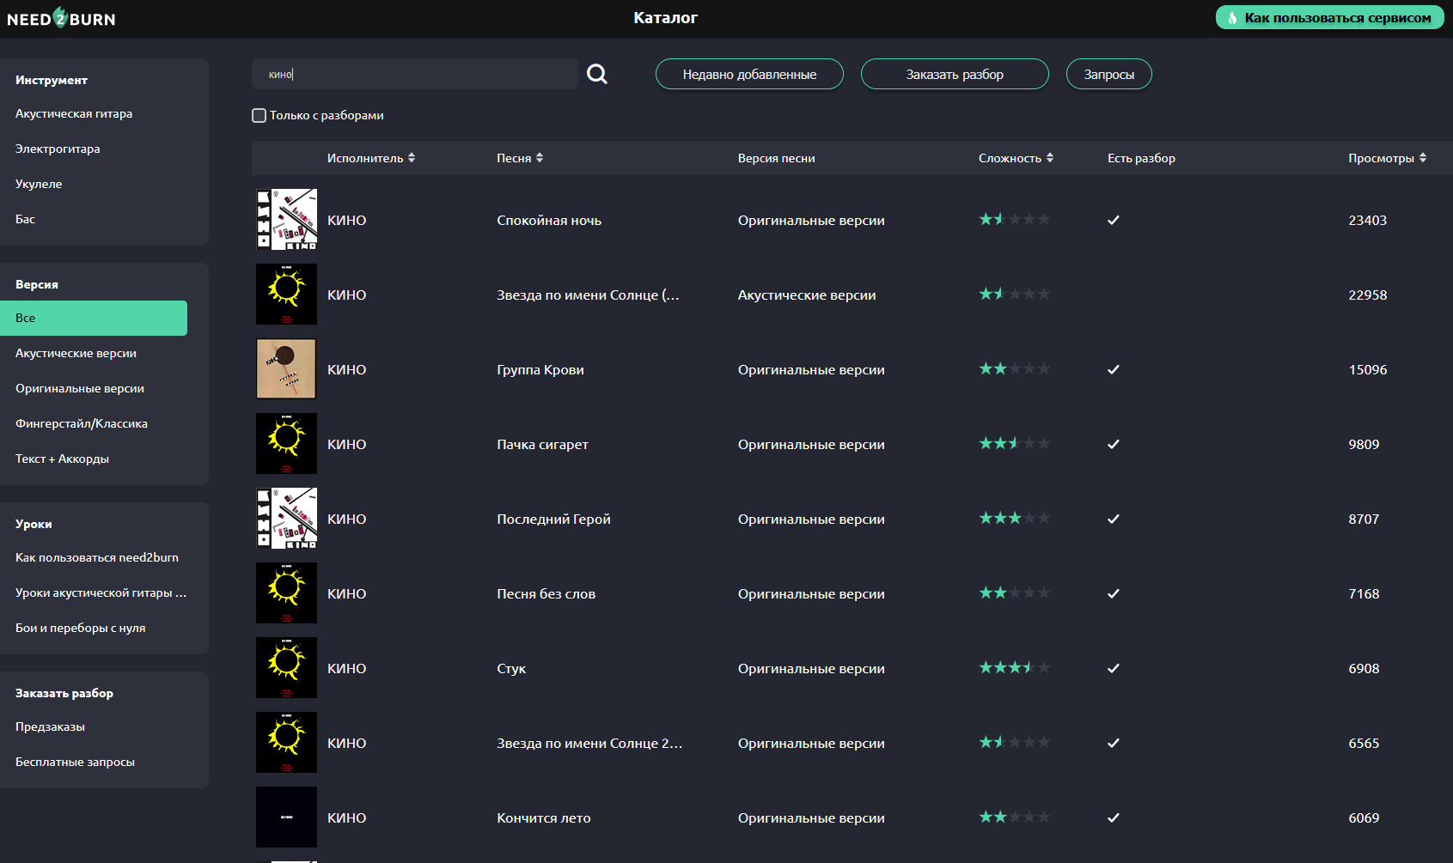Sort the catalog by Песня
The width and height of the screenshot is (1453, 863).
click(520, 158)
